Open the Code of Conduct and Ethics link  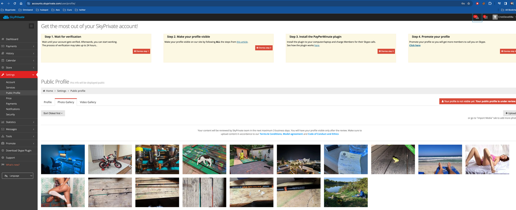click(323, 134)
